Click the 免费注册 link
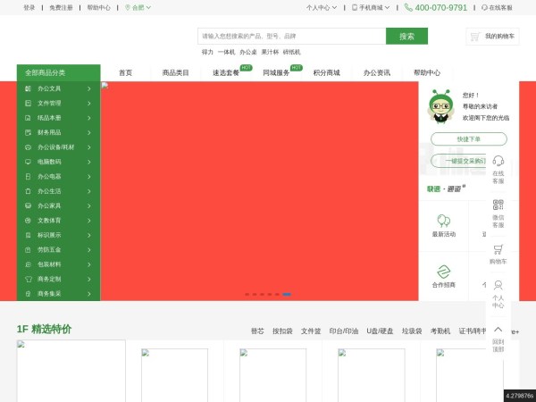 point(61,7)
